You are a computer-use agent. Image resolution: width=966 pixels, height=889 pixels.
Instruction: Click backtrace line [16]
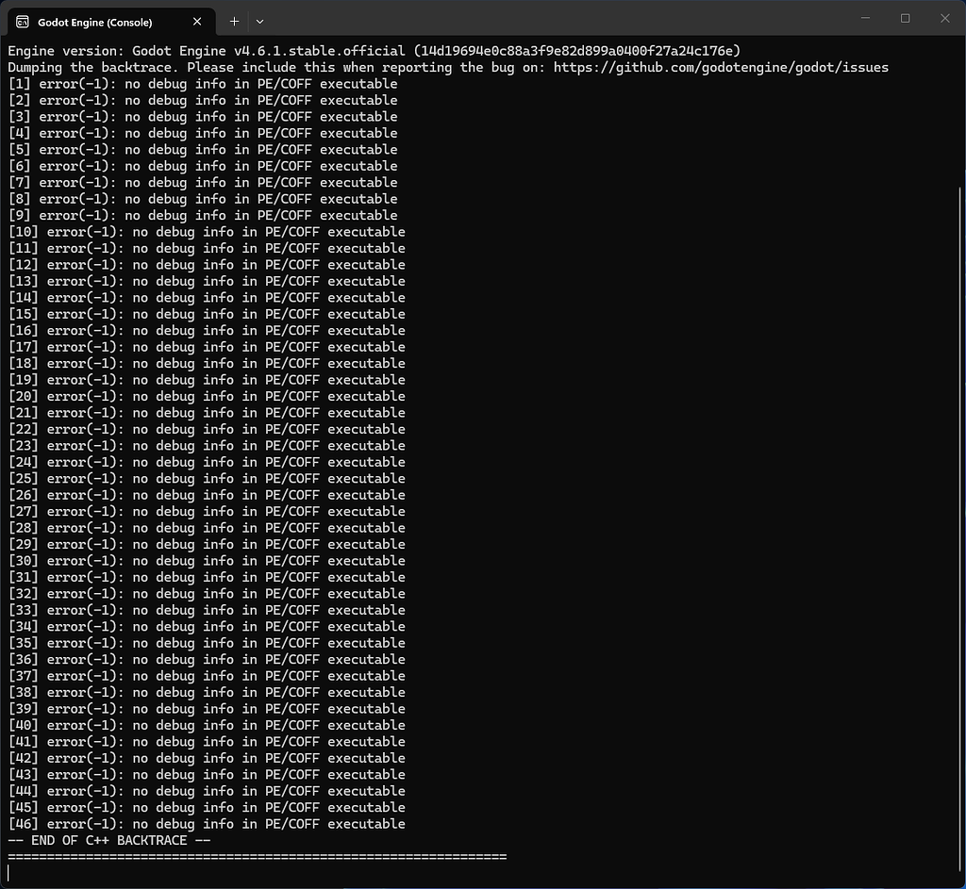pos(207,331)
